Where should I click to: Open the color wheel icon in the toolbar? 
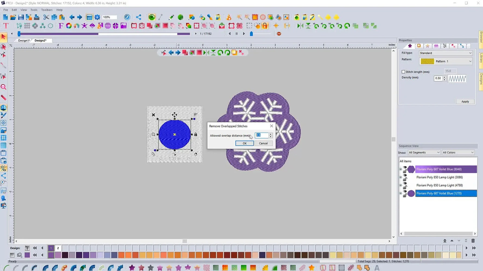tap(69, 26)
